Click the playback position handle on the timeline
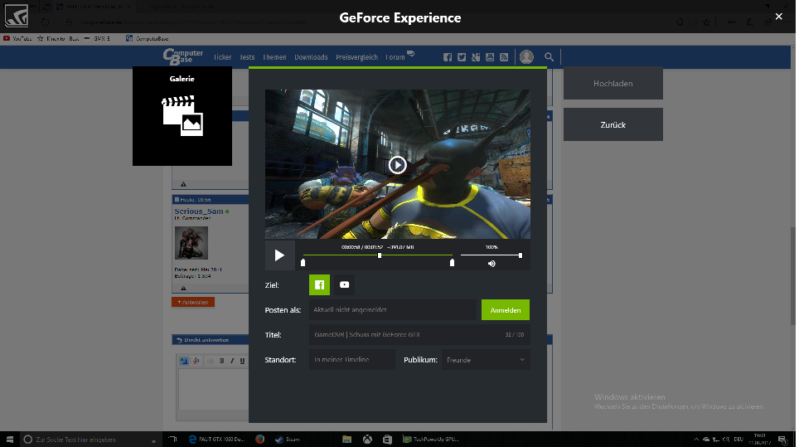799x447 pixels. tap(380, 255)
